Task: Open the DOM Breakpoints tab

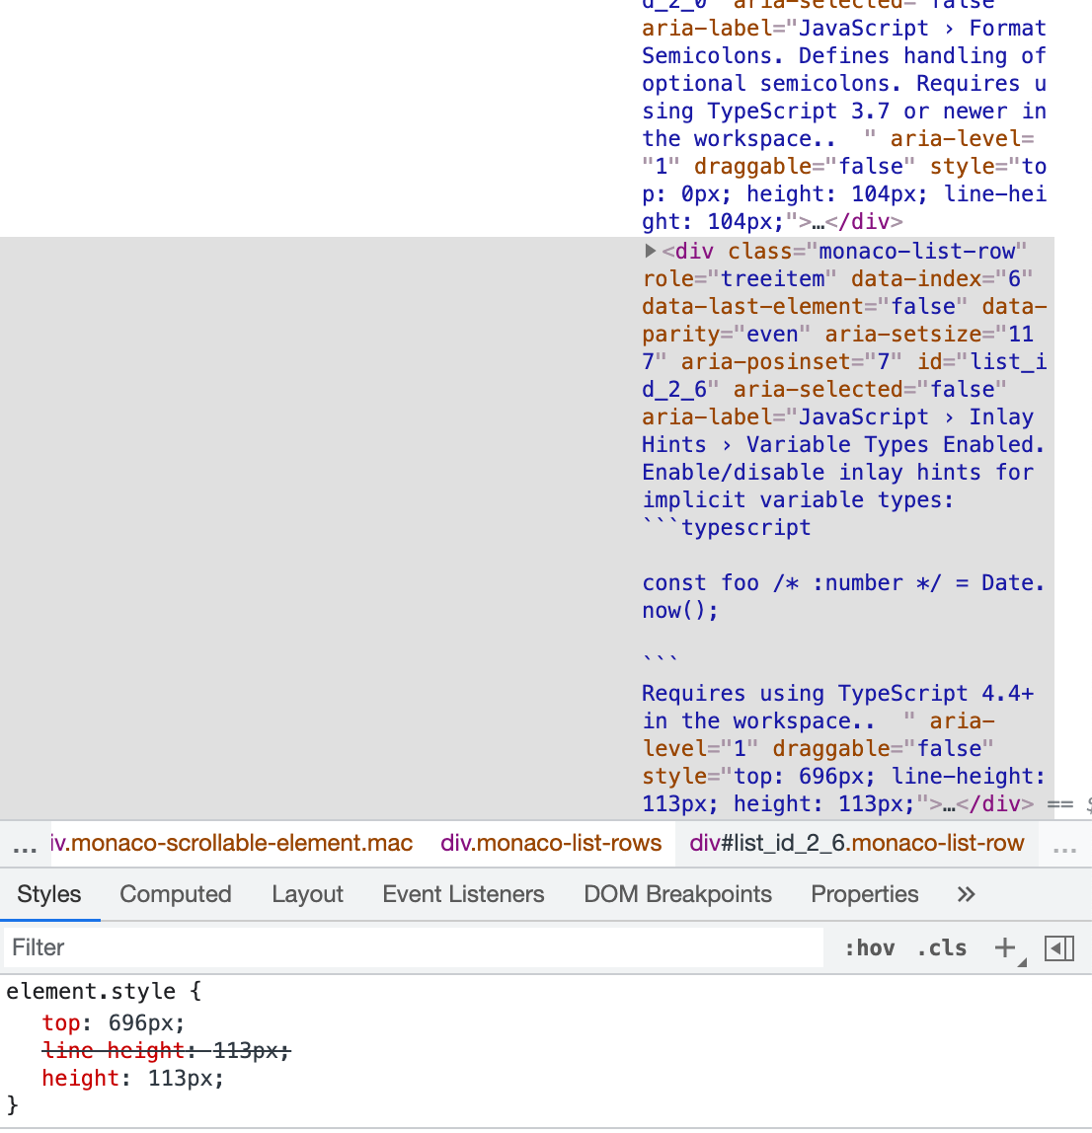Action: click(x=677, y=894)
